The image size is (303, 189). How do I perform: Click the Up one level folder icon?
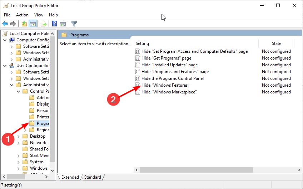(24, 24)
